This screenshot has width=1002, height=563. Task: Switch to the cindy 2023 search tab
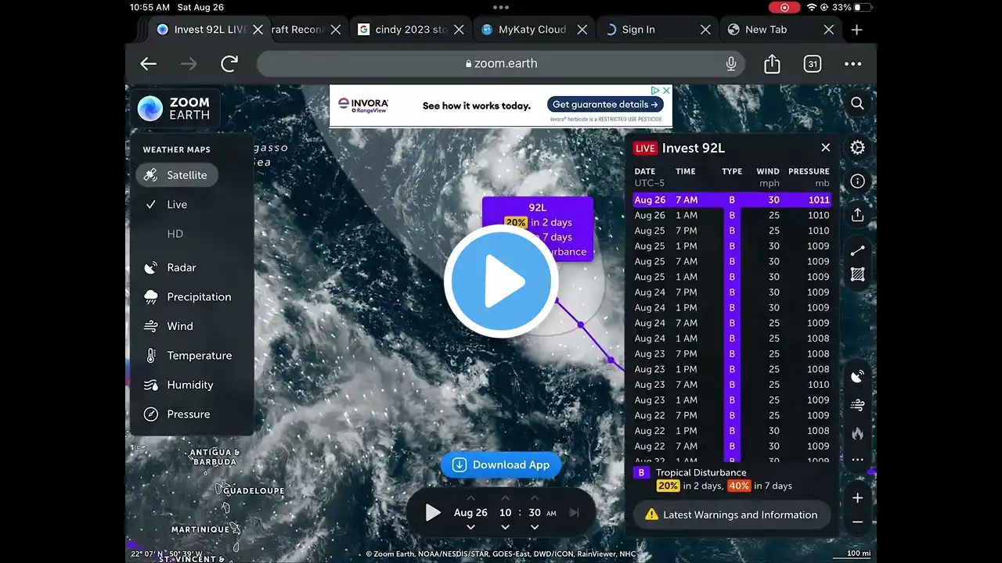pyautogui.click(x=411, y=30)
